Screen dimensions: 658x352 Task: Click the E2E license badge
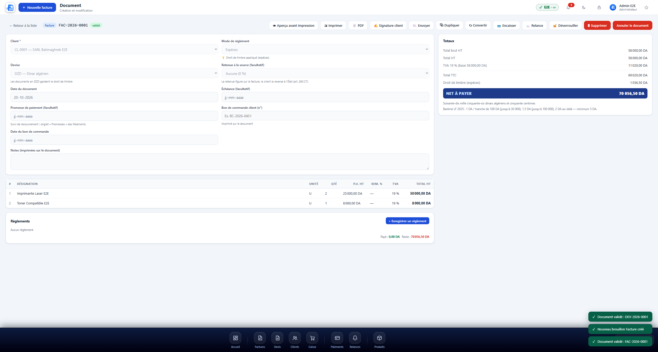pyautogui.click(x=547, y=7)
